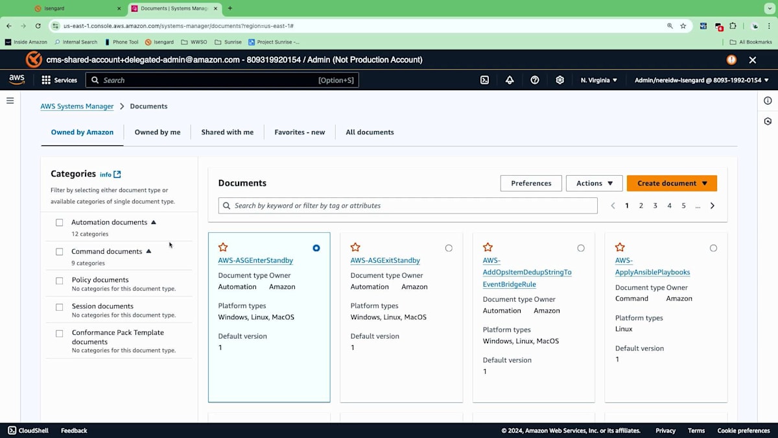
Task: Switch to the Isengard browser tab
Action: coord(77,8)
